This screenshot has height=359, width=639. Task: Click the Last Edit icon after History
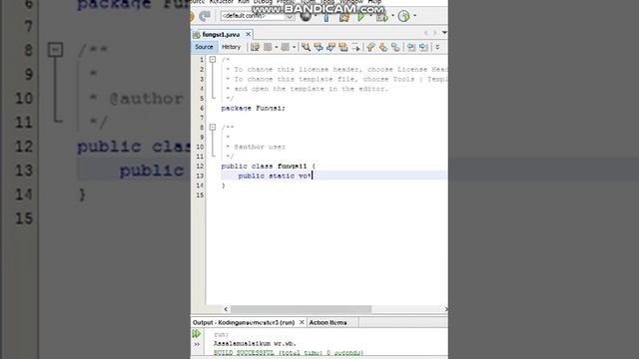(x=256, y=47)
